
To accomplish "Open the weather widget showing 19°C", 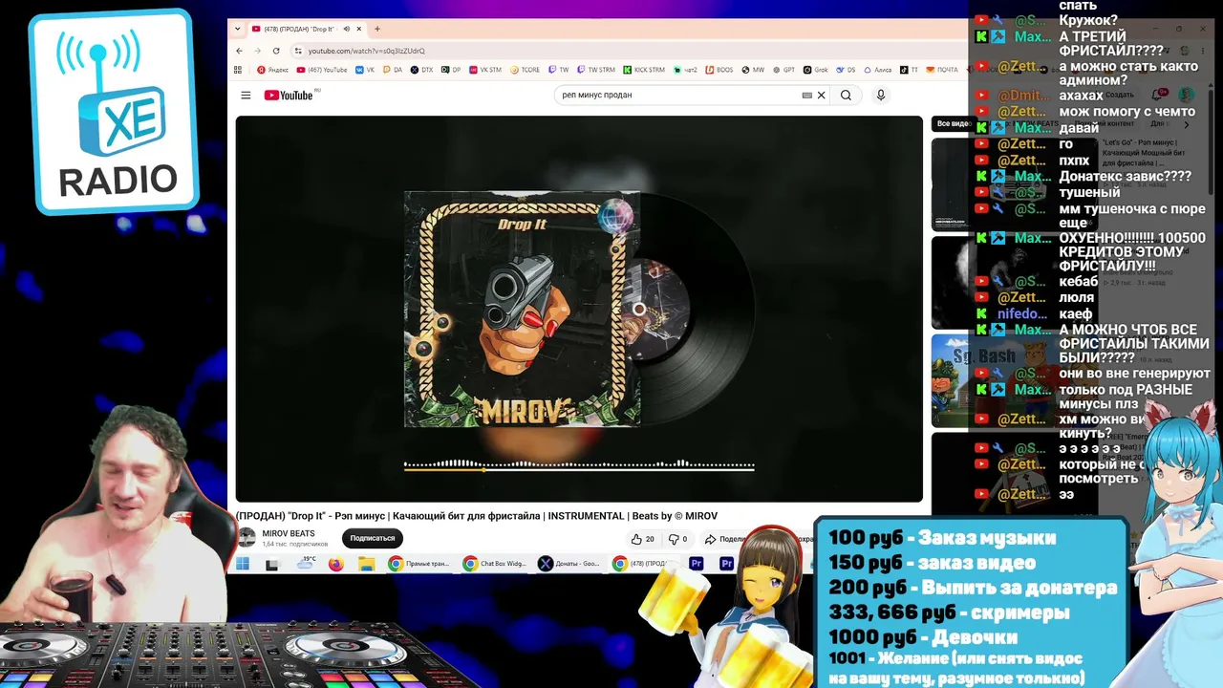I will (x=306, y=564).
